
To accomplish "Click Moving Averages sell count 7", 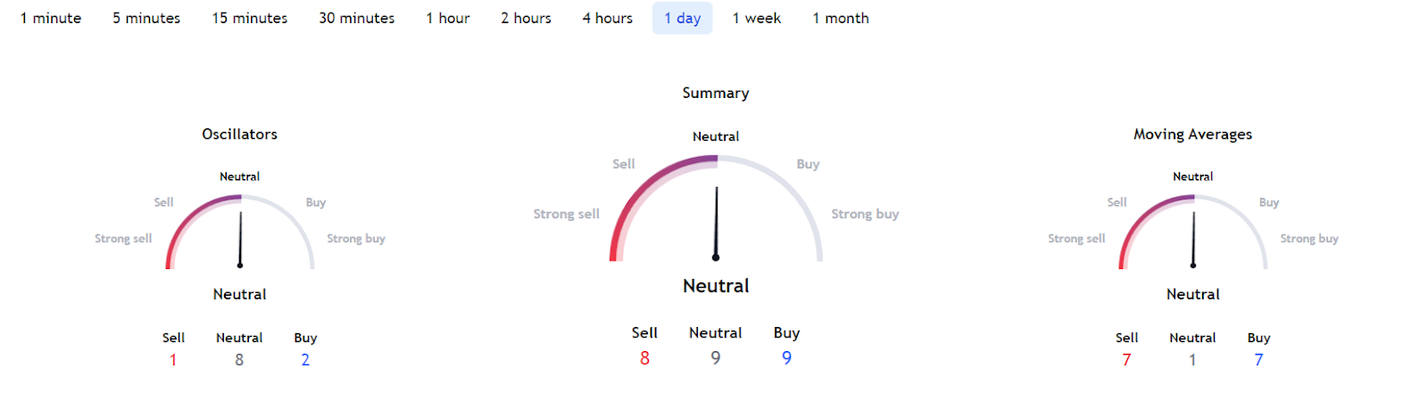I will (1126, 360).
